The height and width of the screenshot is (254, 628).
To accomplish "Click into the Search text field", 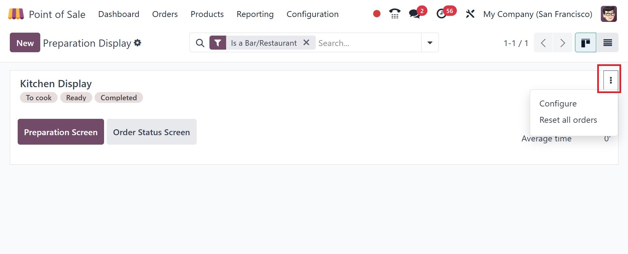I will (367, 43).
